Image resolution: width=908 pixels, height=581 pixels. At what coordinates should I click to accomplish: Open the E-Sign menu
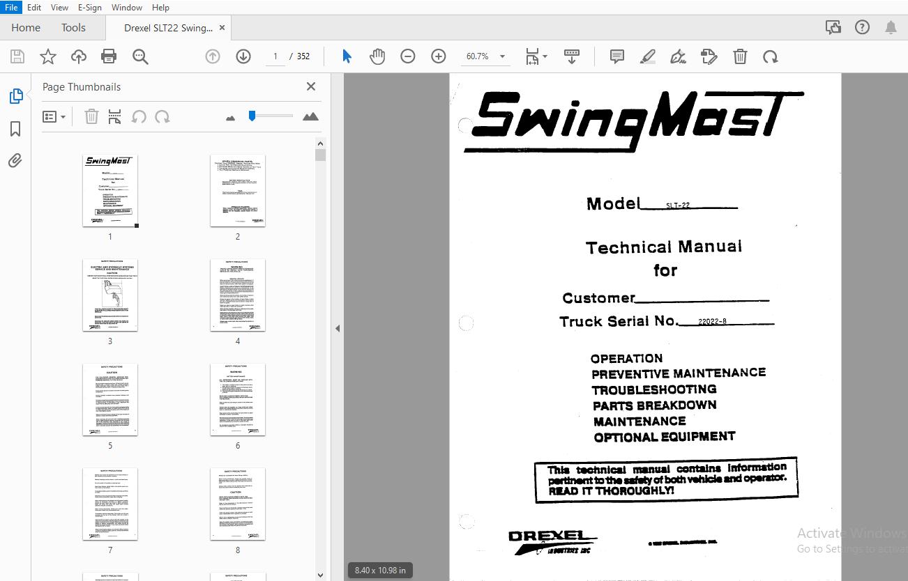(89, 7)
